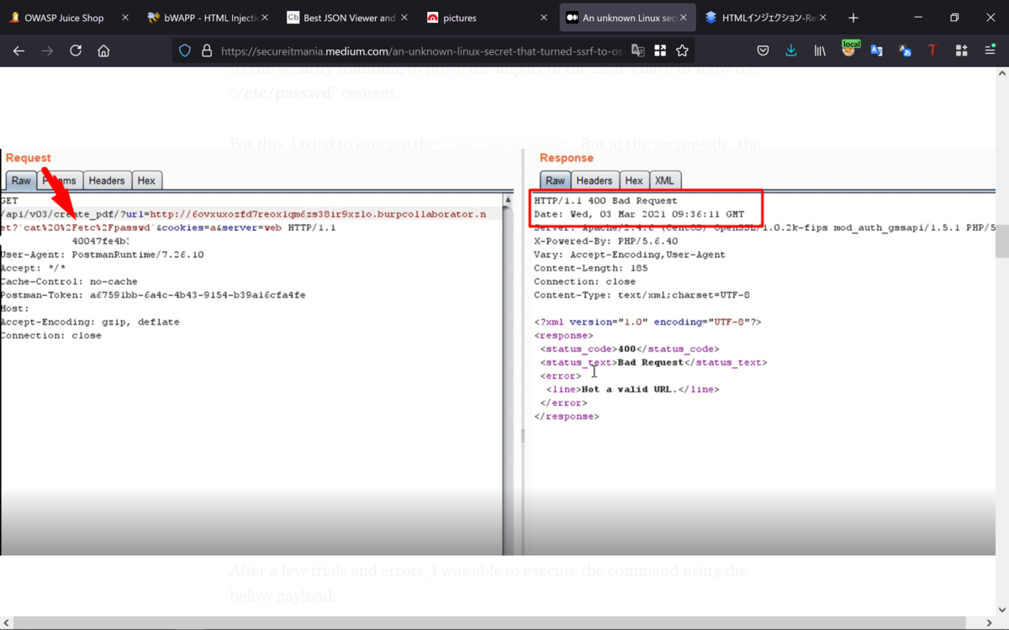Open the downloads panel
This screenshot has width=1009, height=630.
[791, 51]
